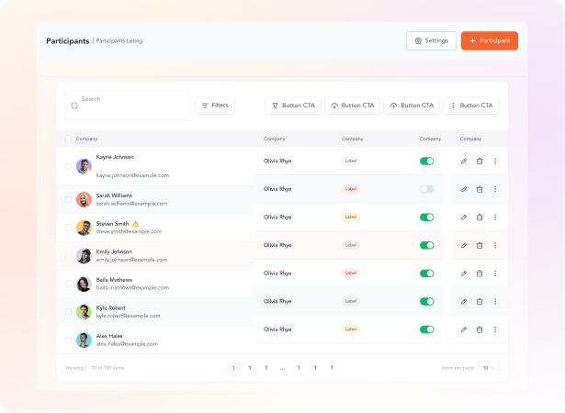Image resolution: width=565 pixels, height=413 pixels.
Task: Click the edit pencil for Emily Johnson
Action: click(x=464, y=245)
